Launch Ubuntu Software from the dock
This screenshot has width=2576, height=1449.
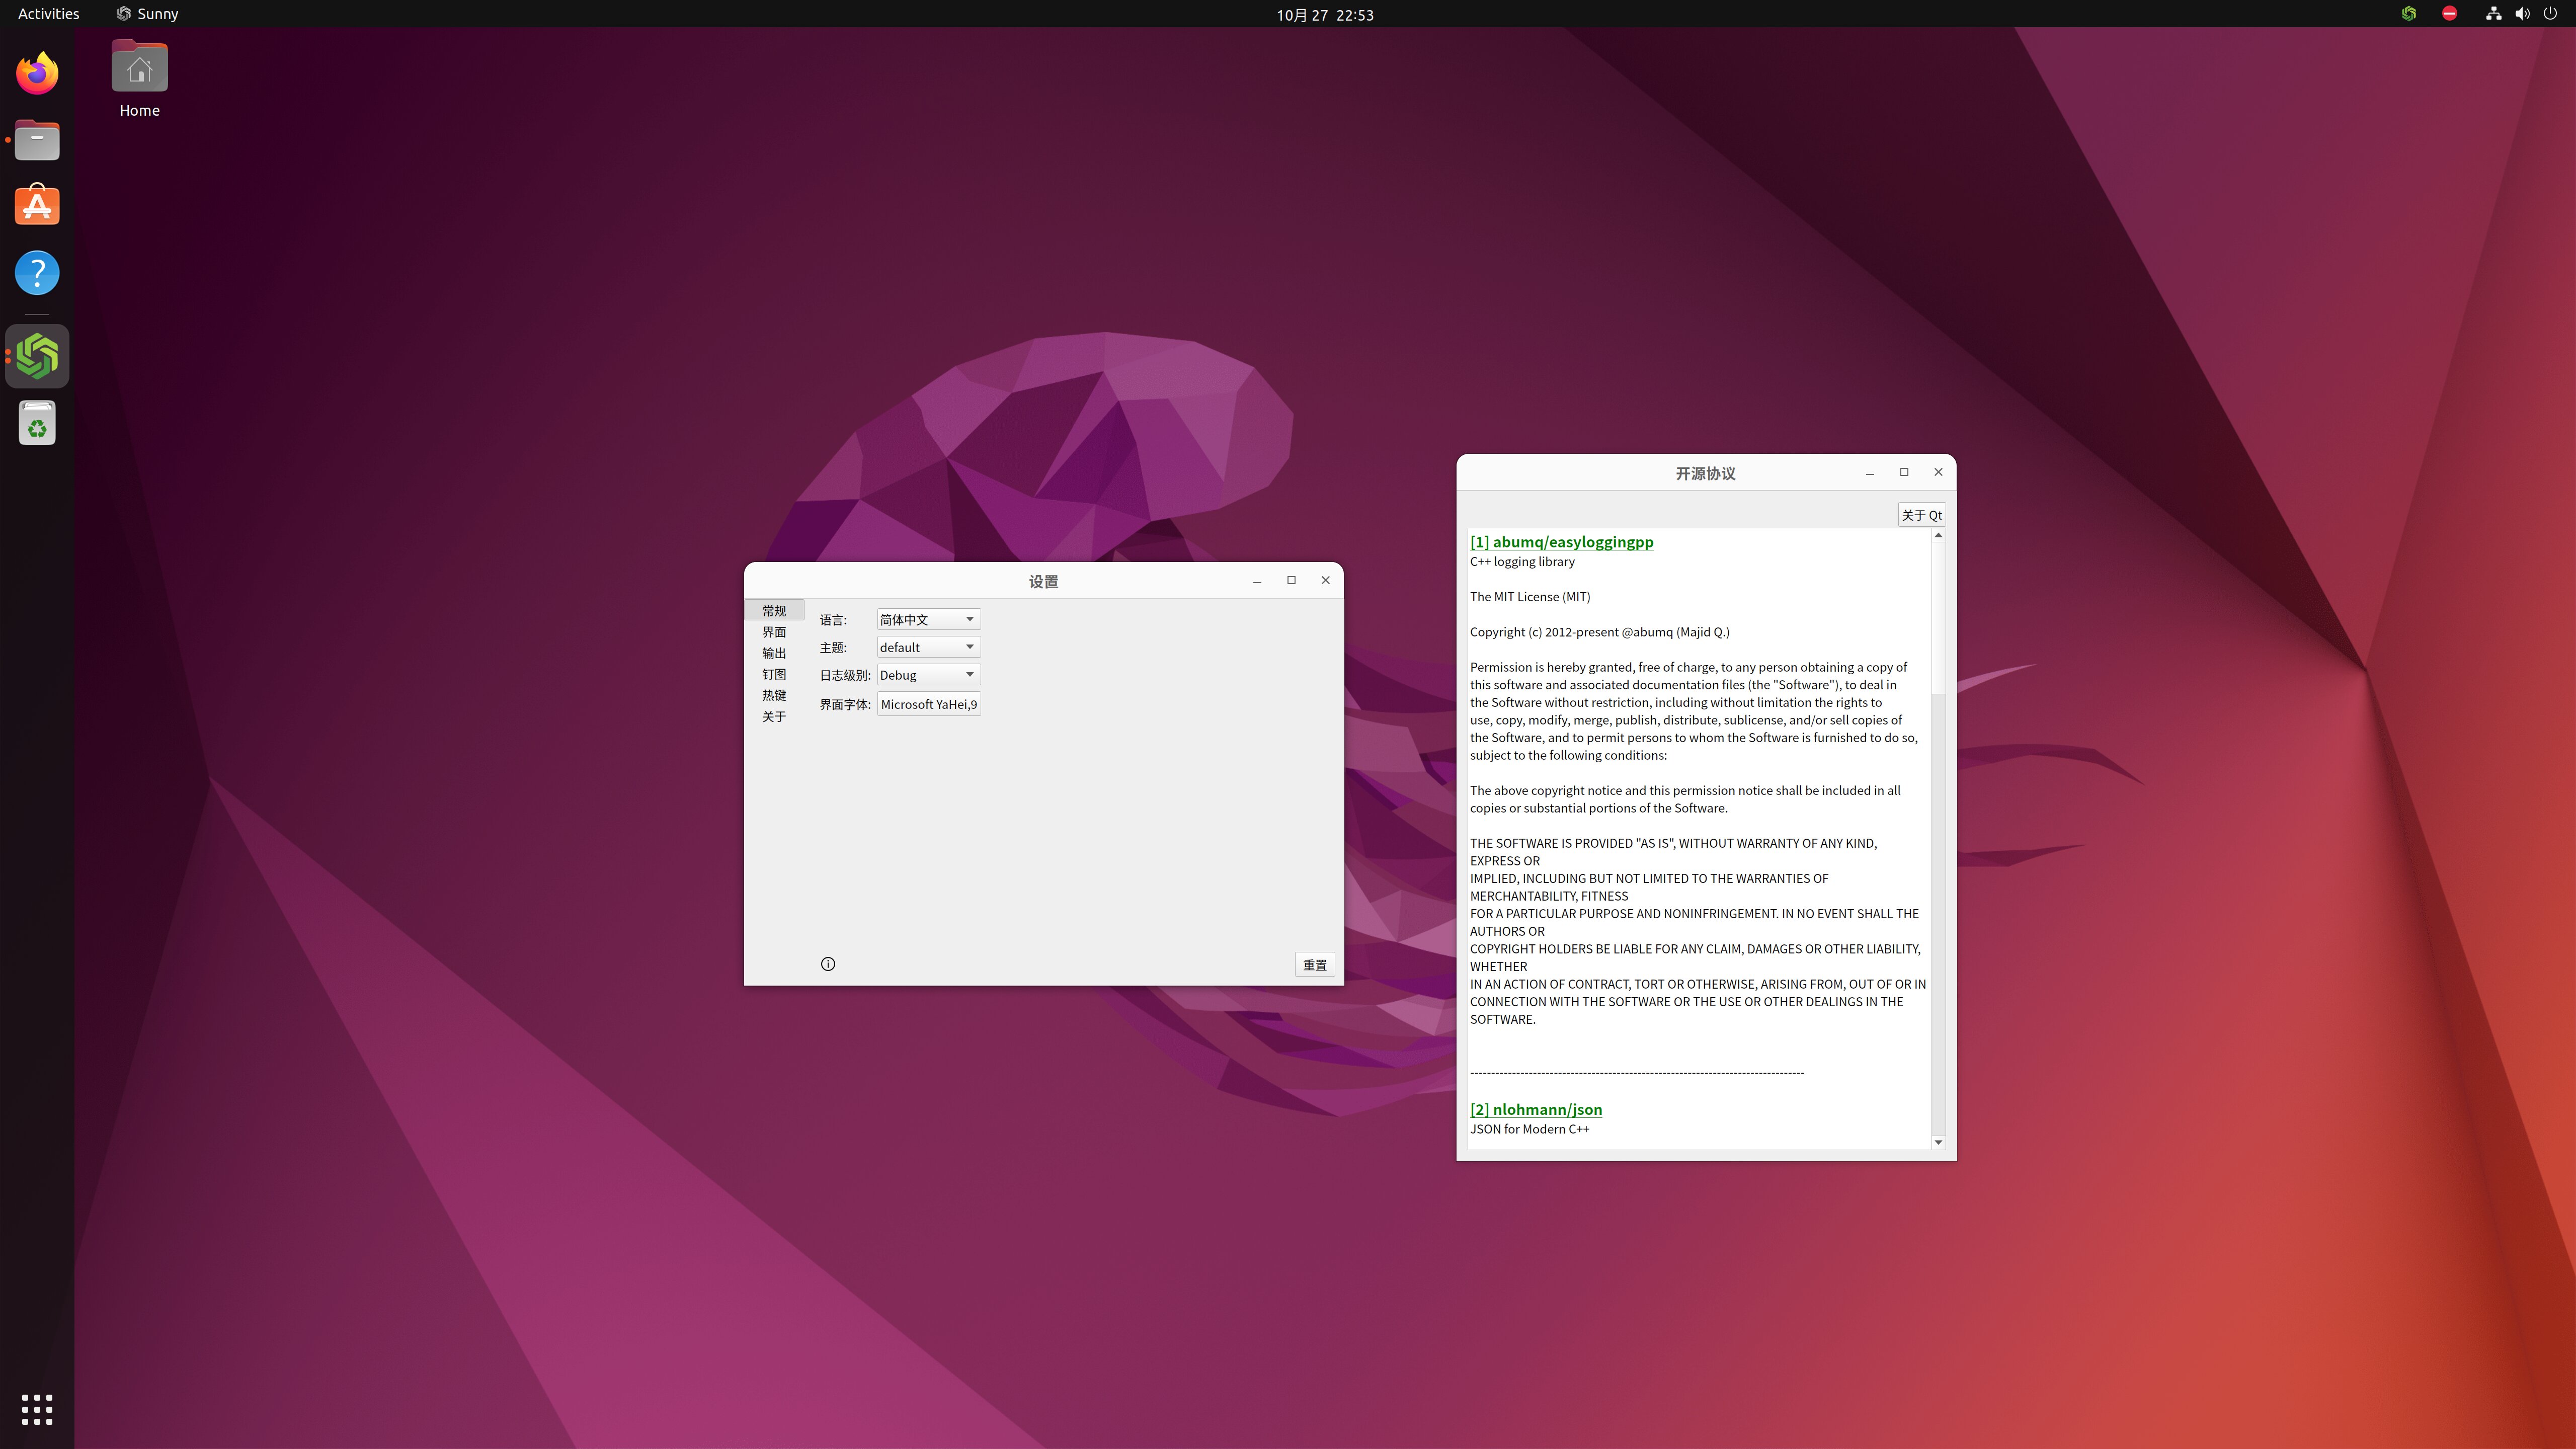(x=37, y=206)
